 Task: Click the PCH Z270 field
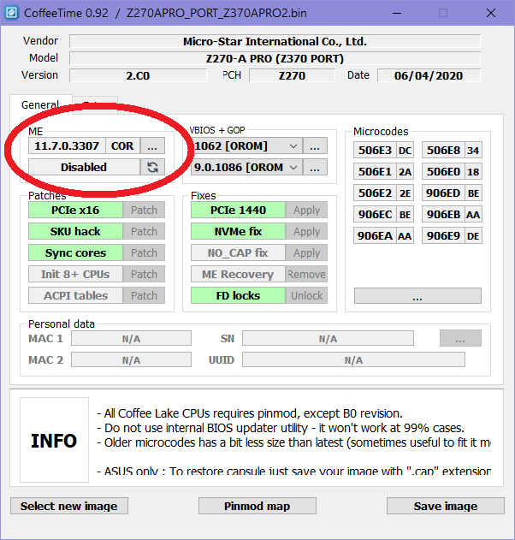(x=292, y=75)
